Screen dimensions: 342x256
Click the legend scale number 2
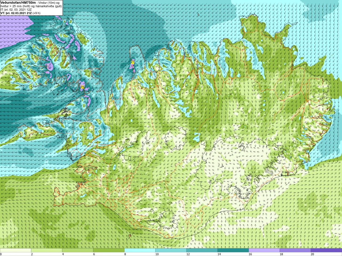coord(32,254)
